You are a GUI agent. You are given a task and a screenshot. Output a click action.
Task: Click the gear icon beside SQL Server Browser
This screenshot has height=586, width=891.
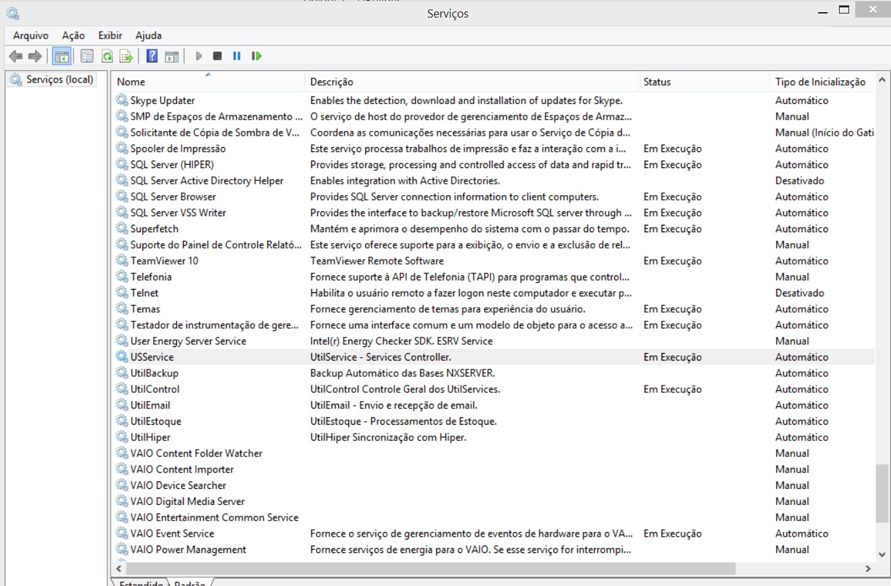click(122, 196)
